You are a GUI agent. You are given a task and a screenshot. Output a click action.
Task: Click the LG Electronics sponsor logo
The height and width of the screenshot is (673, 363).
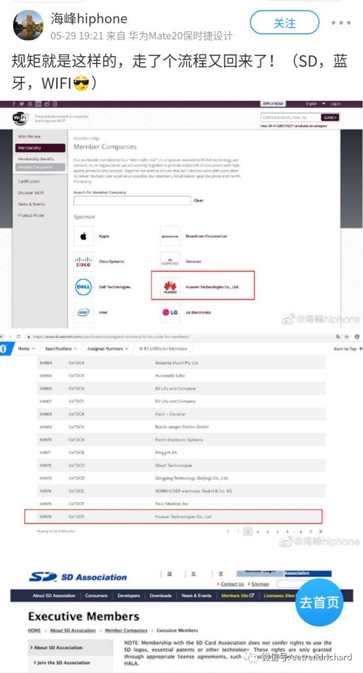[170, 312]
